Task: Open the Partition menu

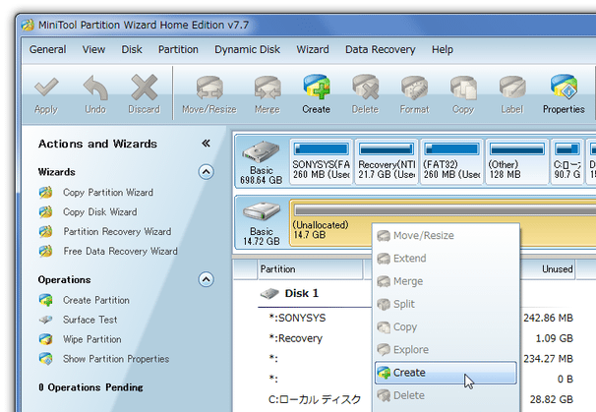Action: [178, 49]
